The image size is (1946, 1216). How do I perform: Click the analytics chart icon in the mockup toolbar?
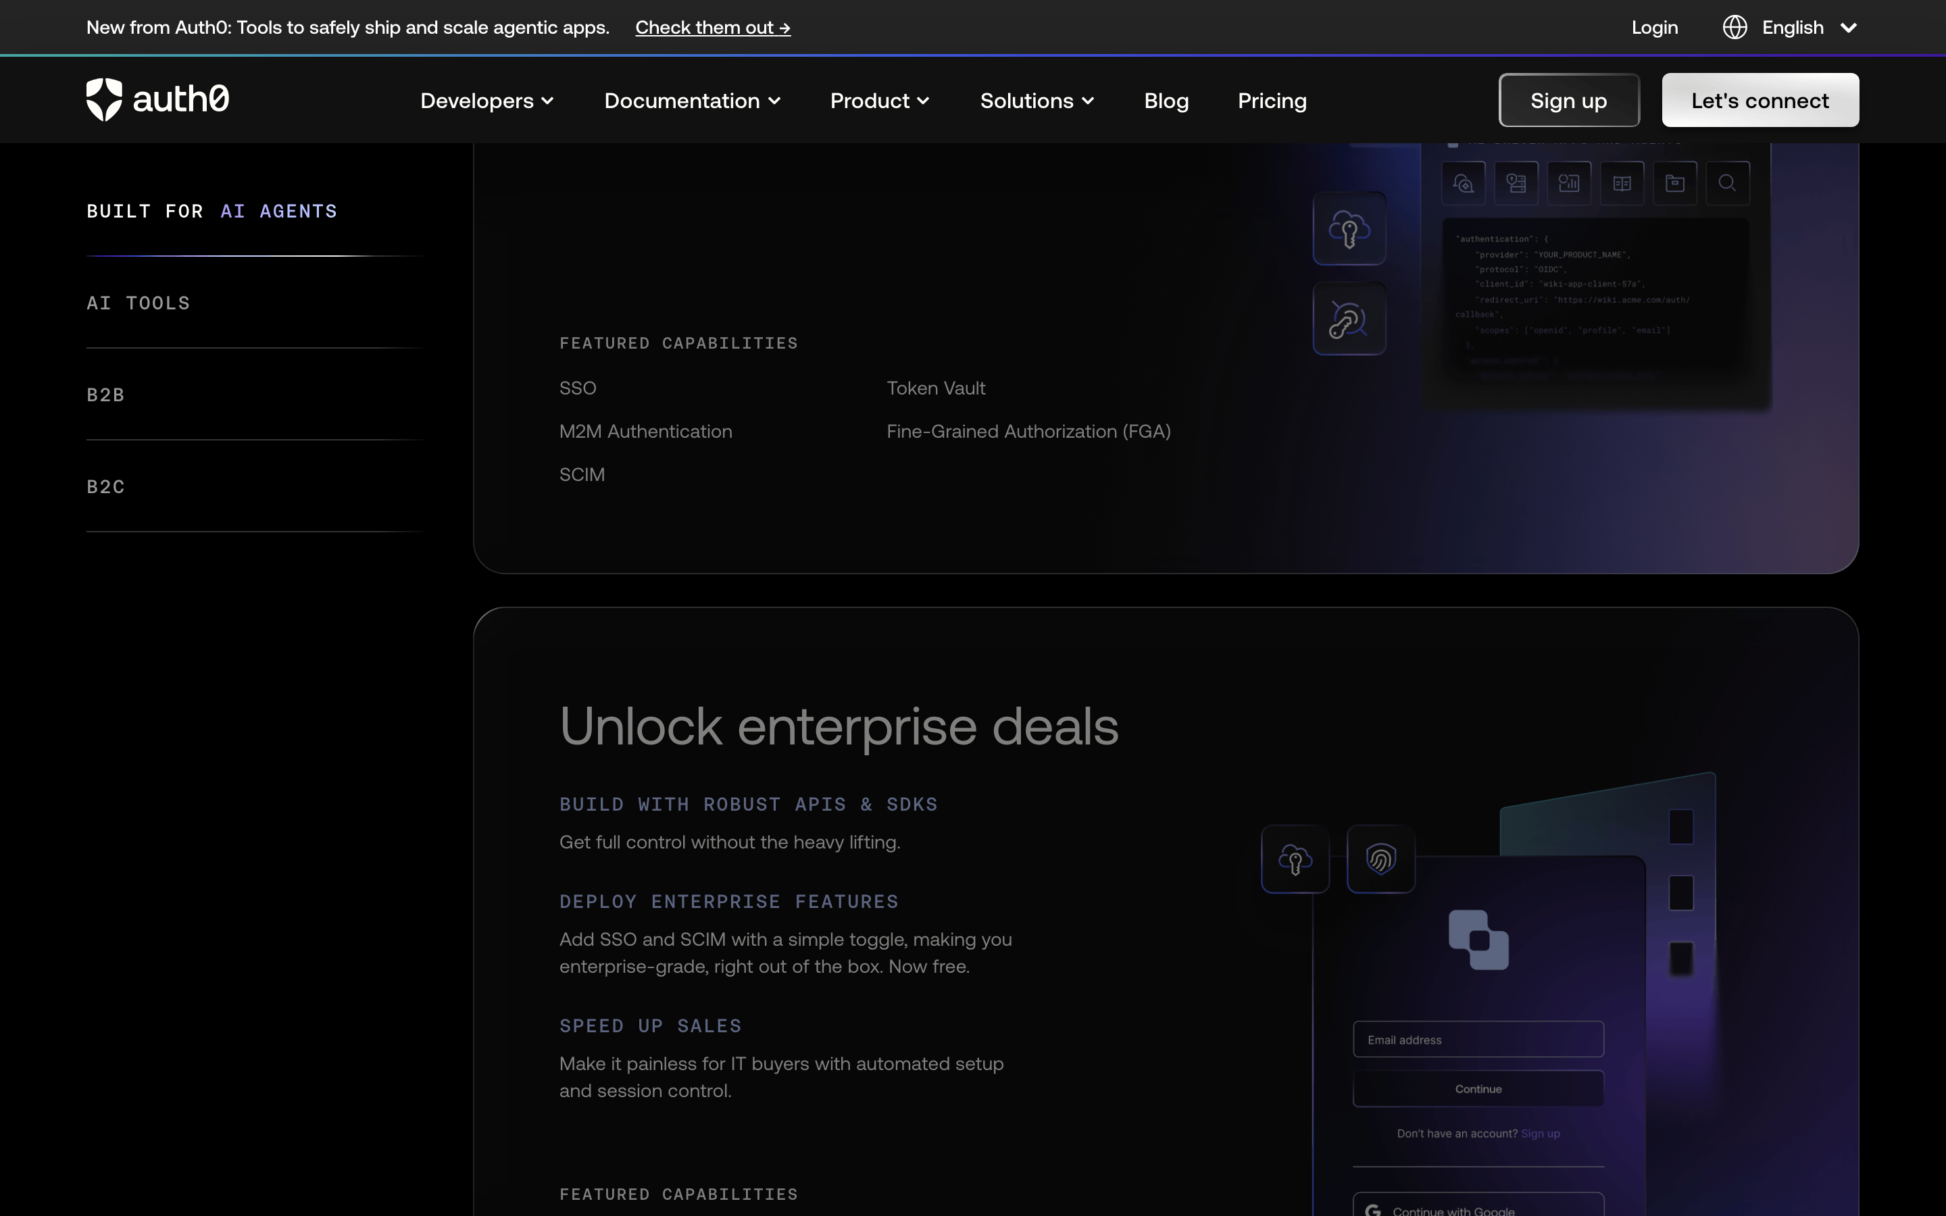(1569, 183)
